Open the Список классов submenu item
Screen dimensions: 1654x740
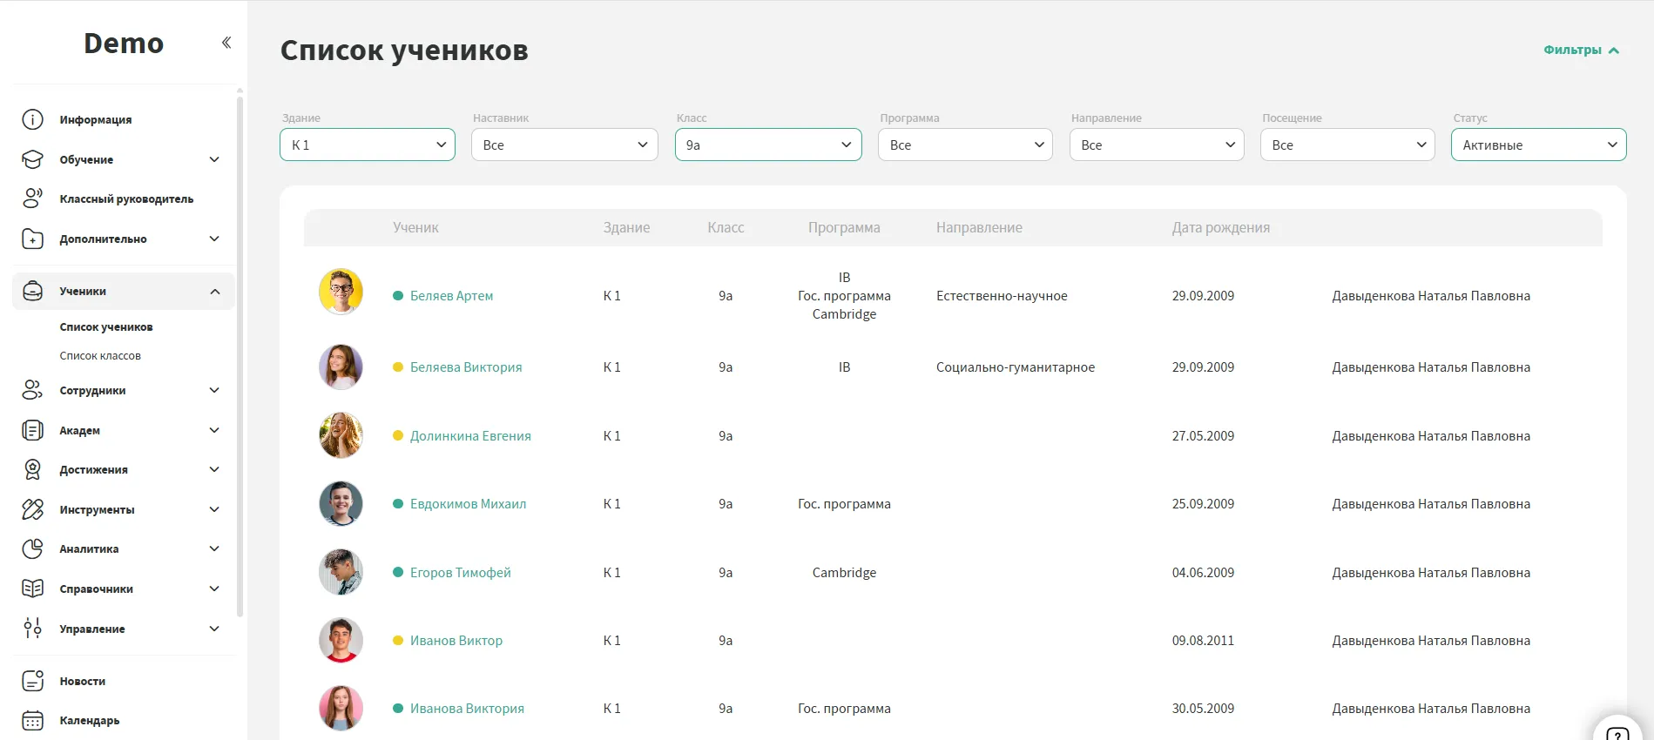point(100,356)
